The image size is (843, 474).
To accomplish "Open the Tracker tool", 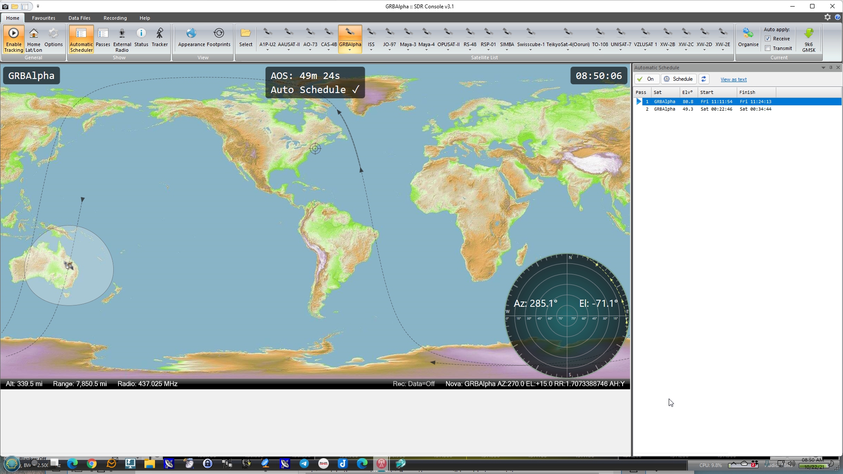I will [x=160, y=38].
